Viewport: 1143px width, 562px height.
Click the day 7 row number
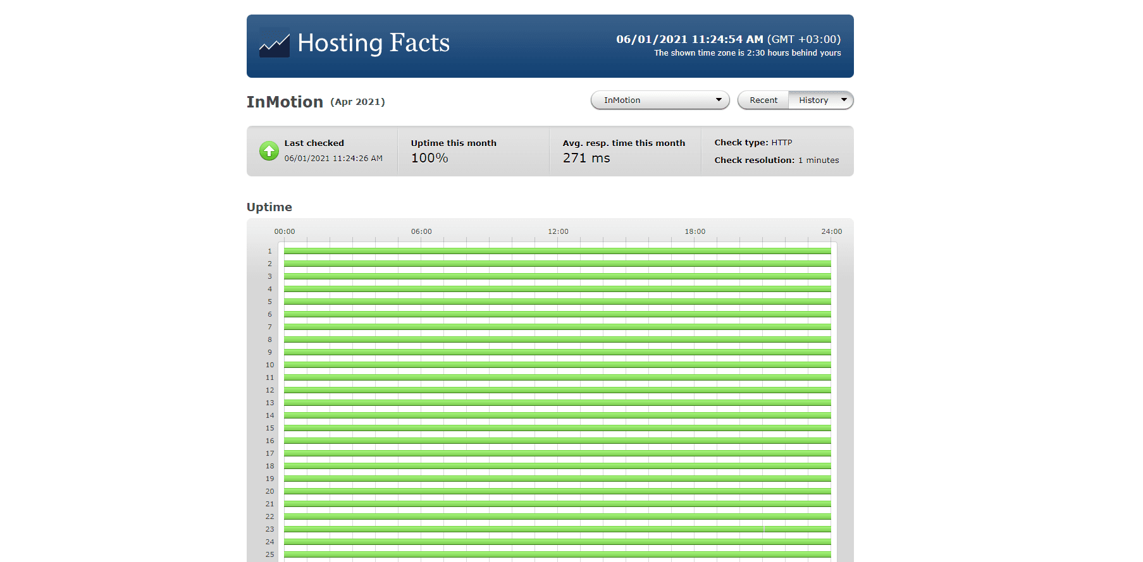[x=270, y=327]
